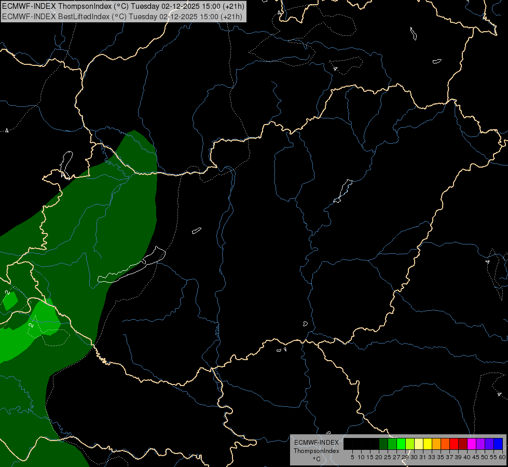The width and height of the screenshot is (508, 467).
Task: Choose the magenta 40–45 legend swatch
Action: click(x=472, y=444)
